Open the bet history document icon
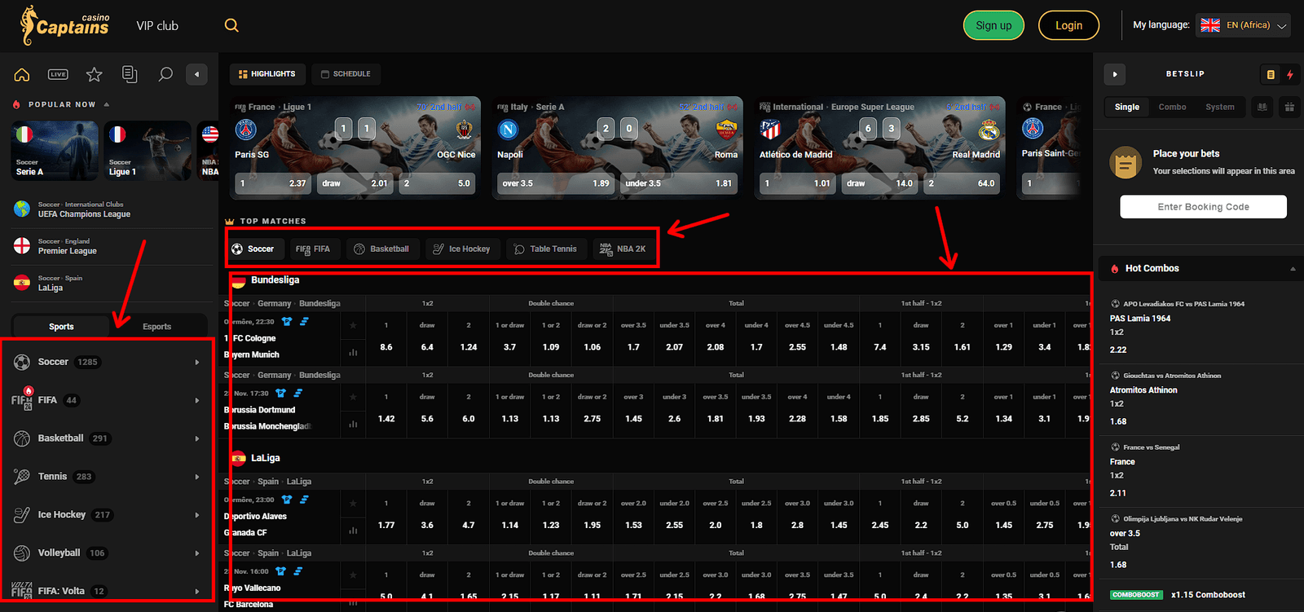The height and width of the screenshot is (612, 1304). tap(130, 74)
